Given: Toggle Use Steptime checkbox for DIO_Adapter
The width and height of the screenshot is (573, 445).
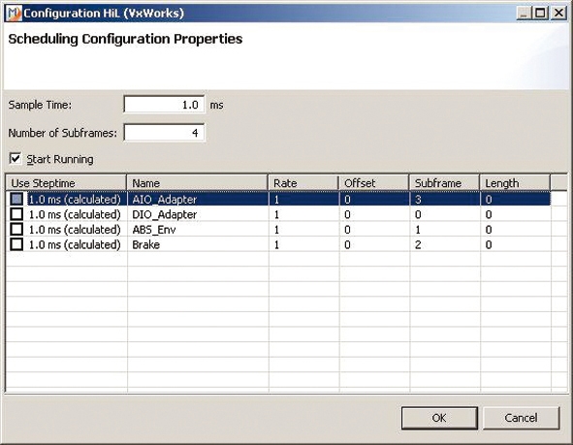Looking at the screenshot, I should coord(16,214).
